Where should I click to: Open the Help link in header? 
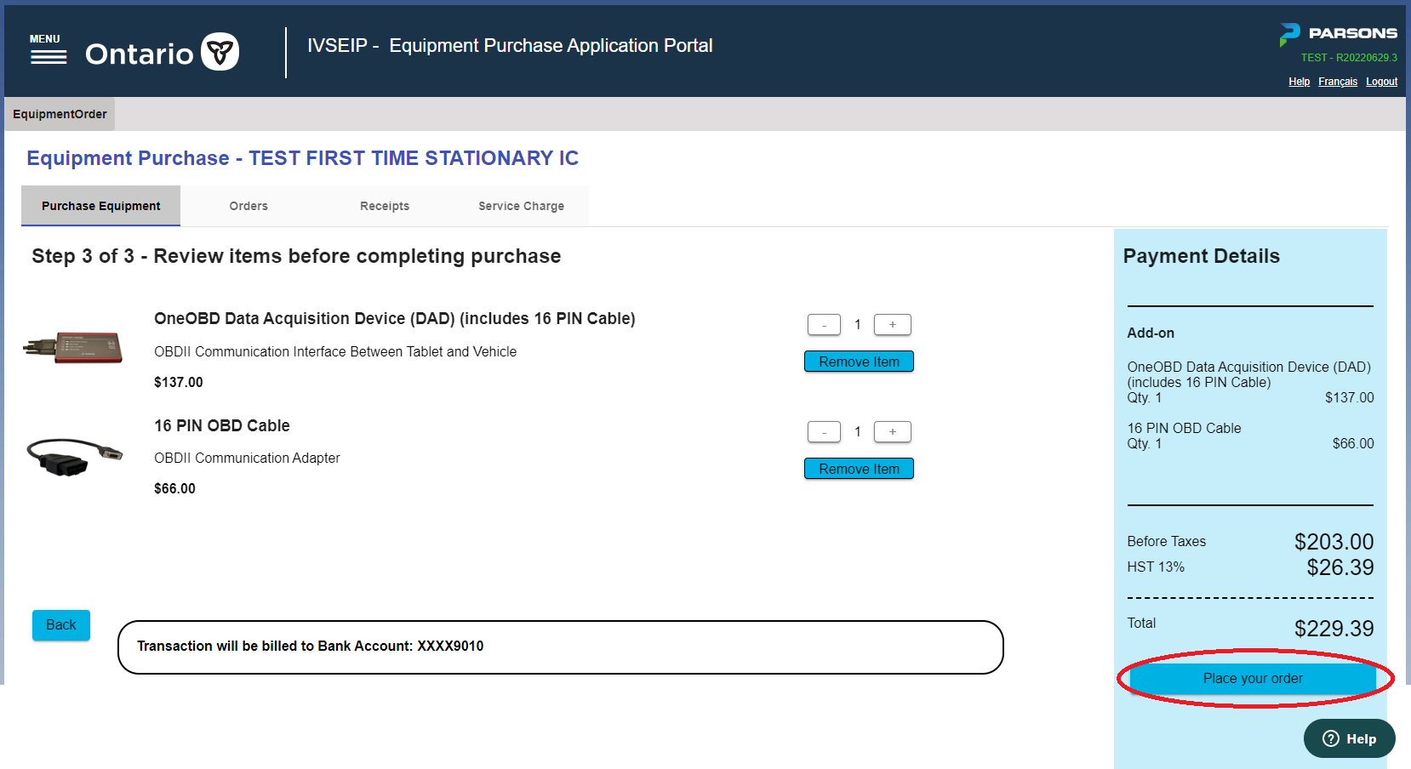(x=1299, y=82)
